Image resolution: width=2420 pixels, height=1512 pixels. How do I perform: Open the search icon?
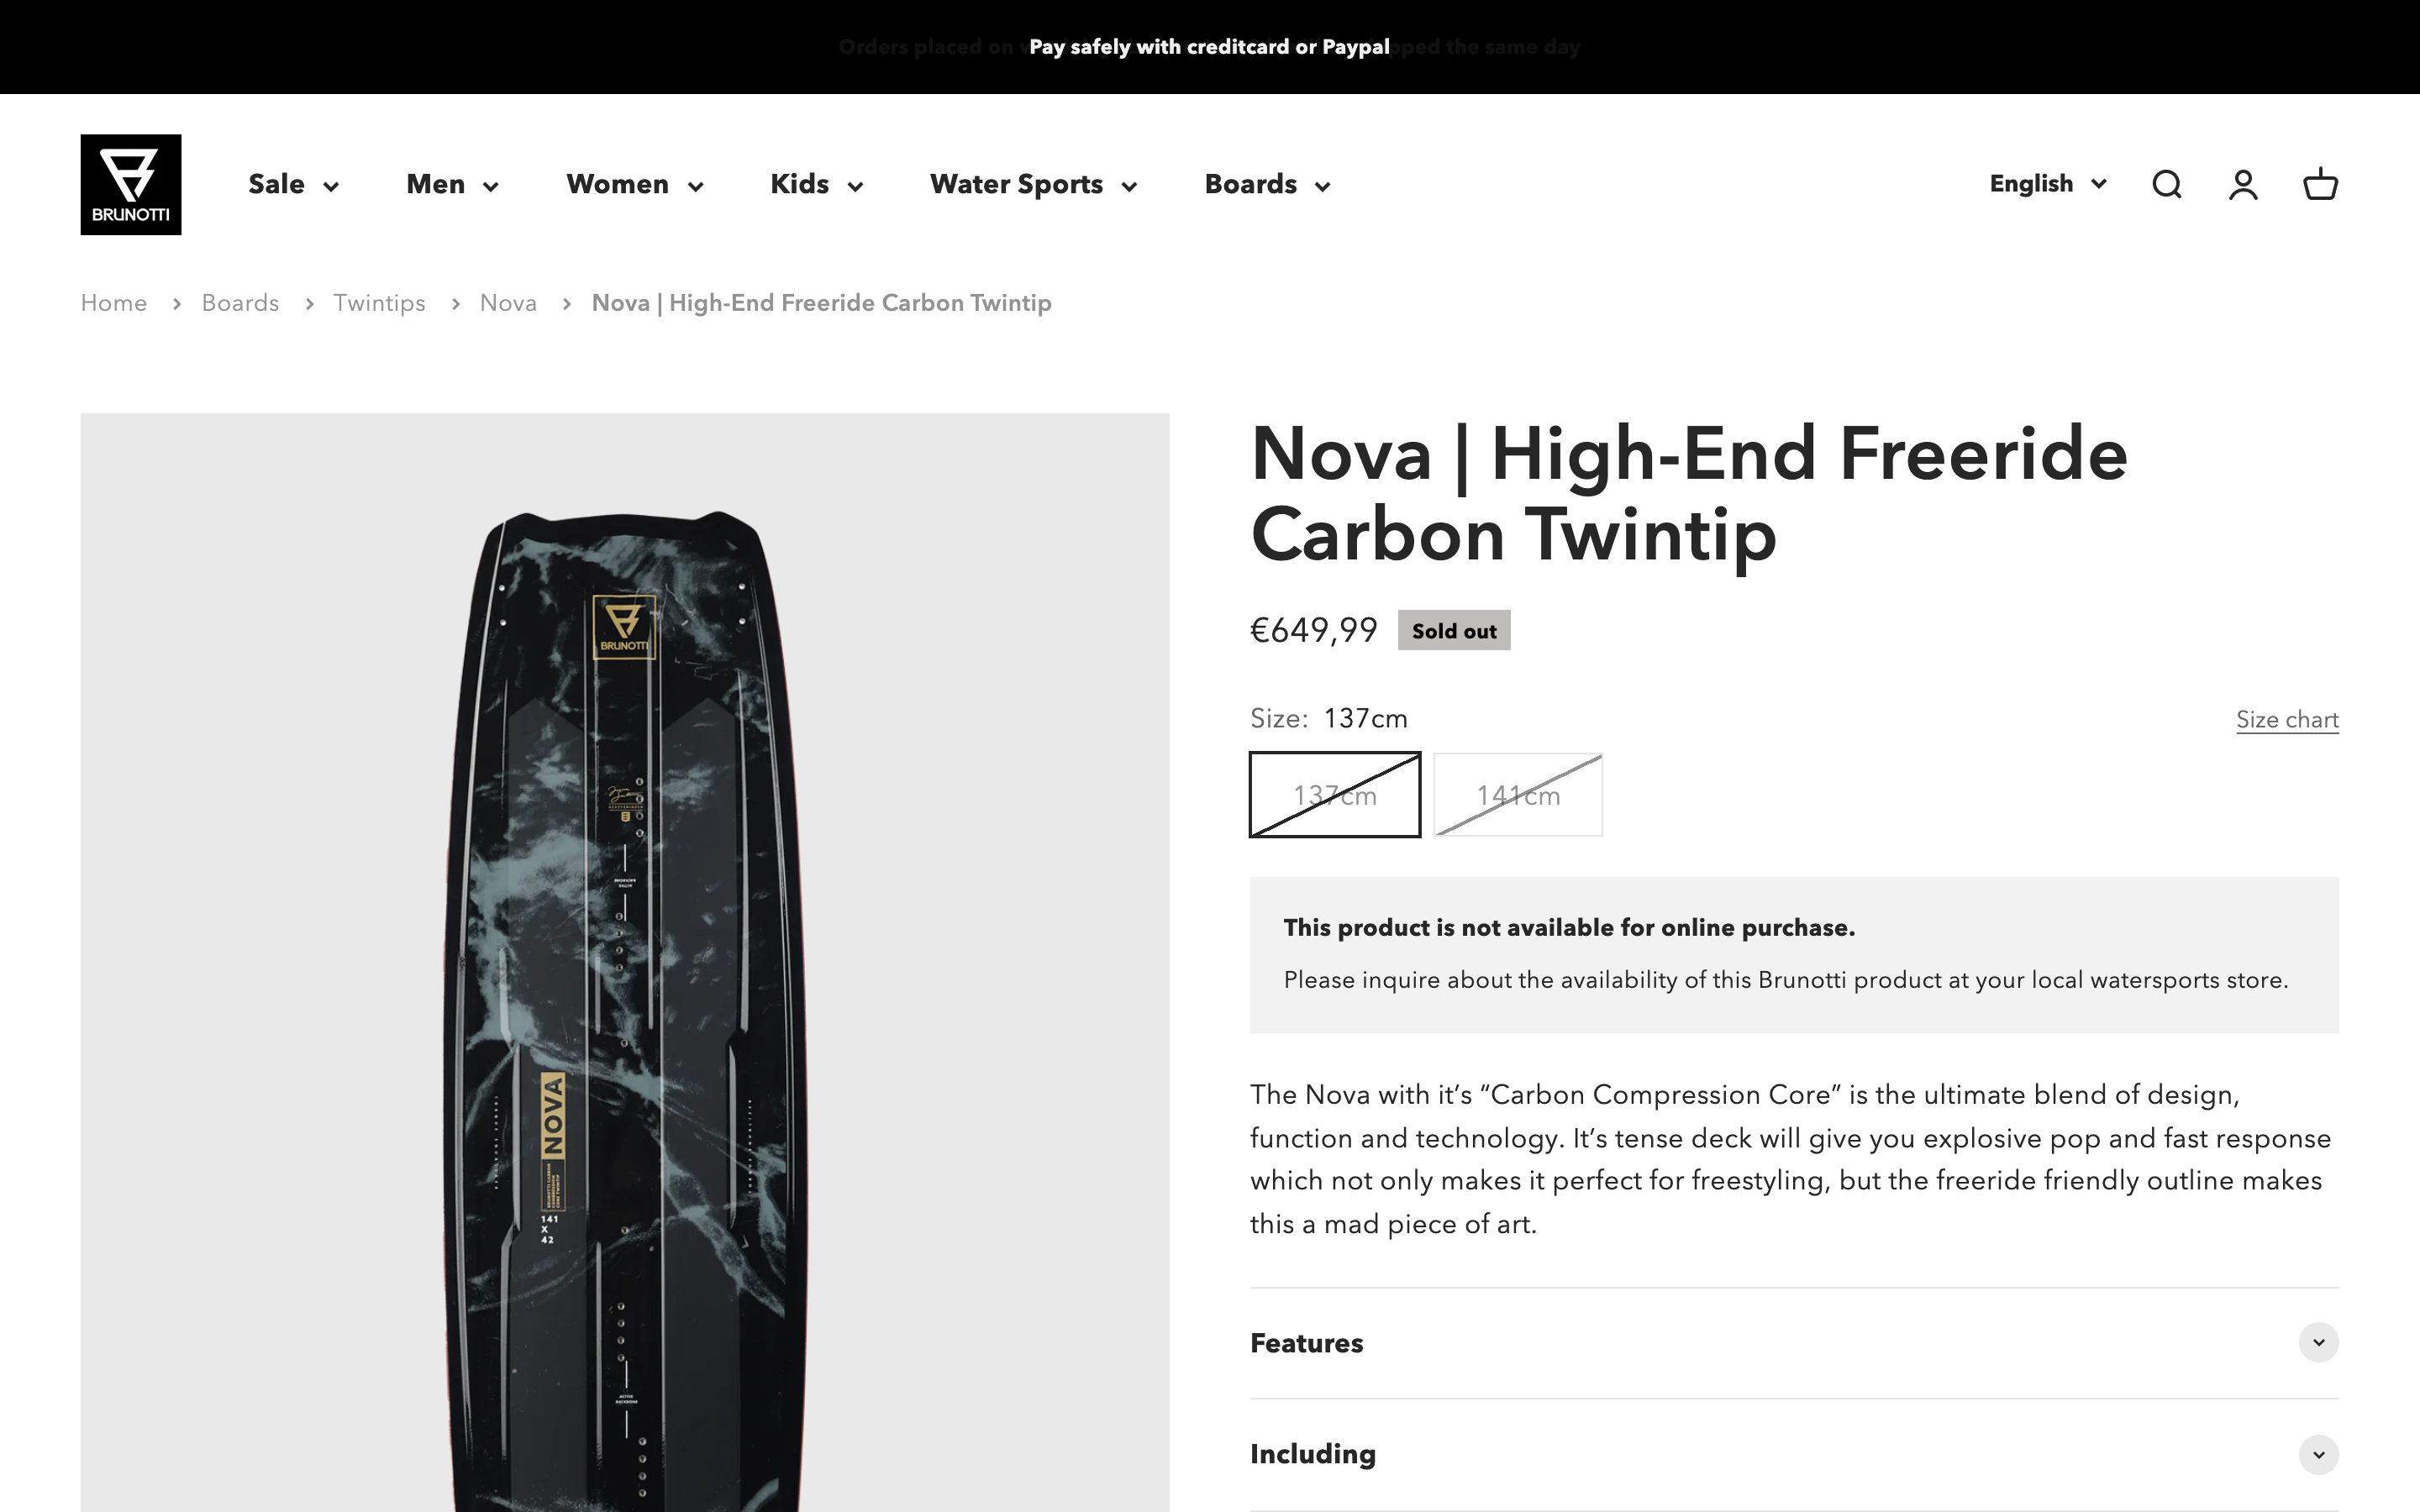coord(2166,185)
